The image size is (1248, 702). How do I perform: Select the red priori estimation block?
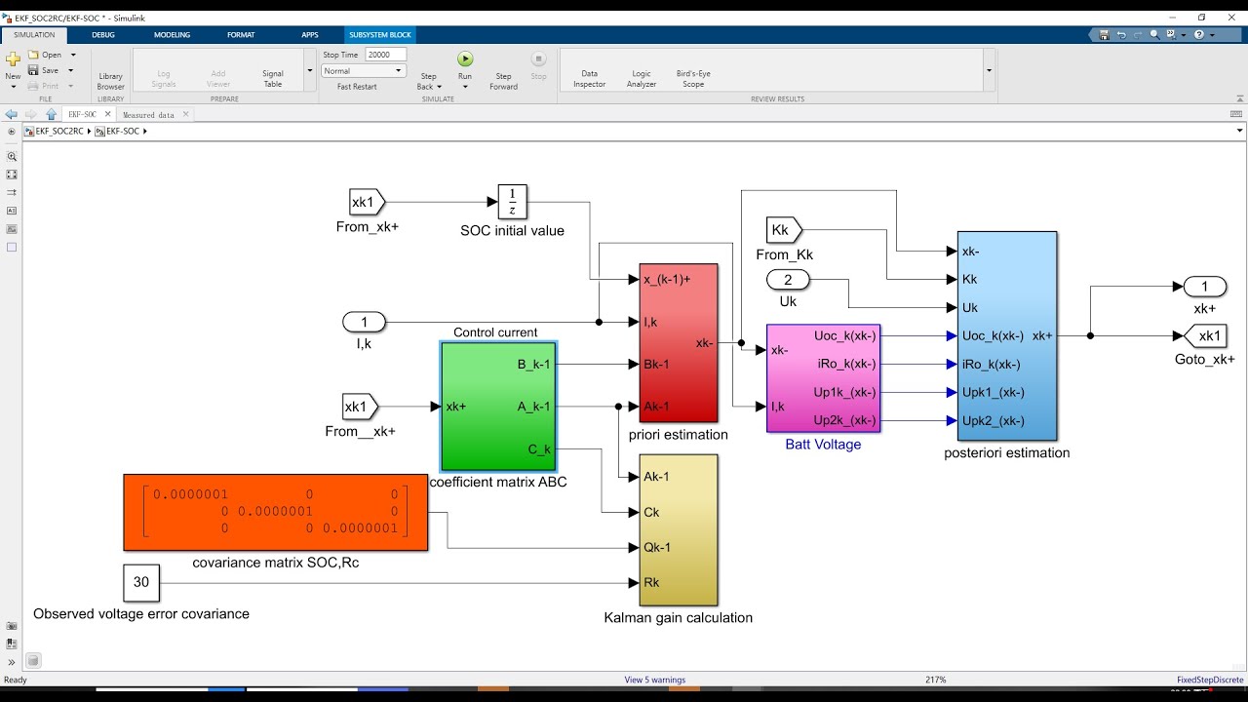(x=679, y=343)
